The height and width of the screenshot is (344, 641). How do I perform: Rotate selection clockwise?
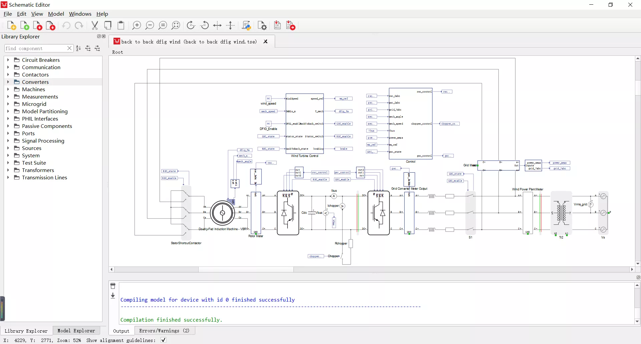tap(191, 26)
